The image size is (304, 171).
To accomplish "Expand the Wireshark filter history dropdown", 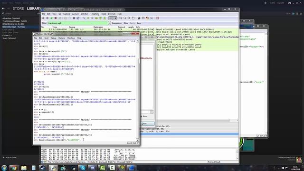I will pyautogui.click(x=109, y=23).
